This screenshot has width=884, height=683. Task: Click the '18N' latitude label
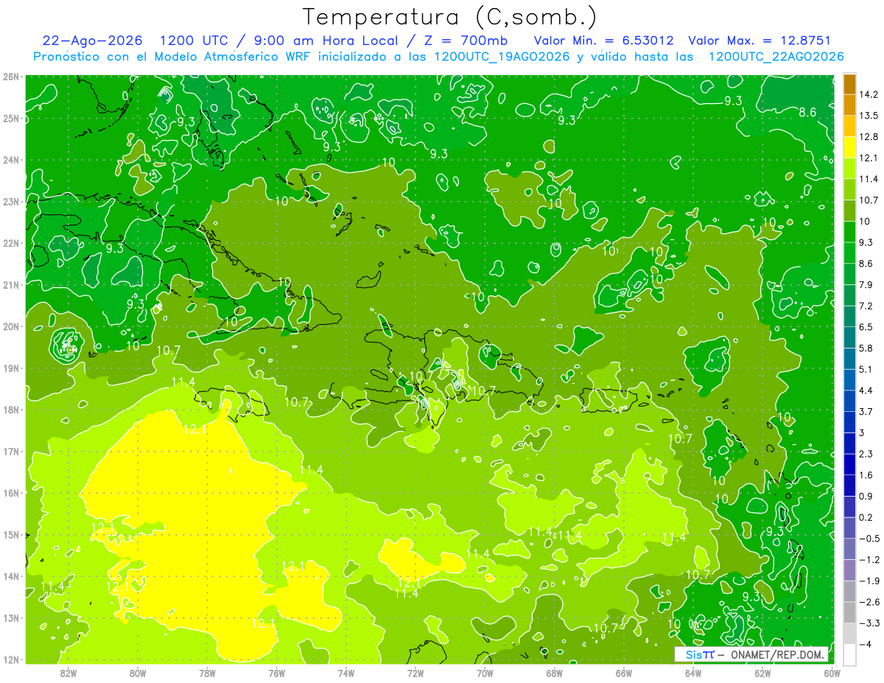coord(11,410)
